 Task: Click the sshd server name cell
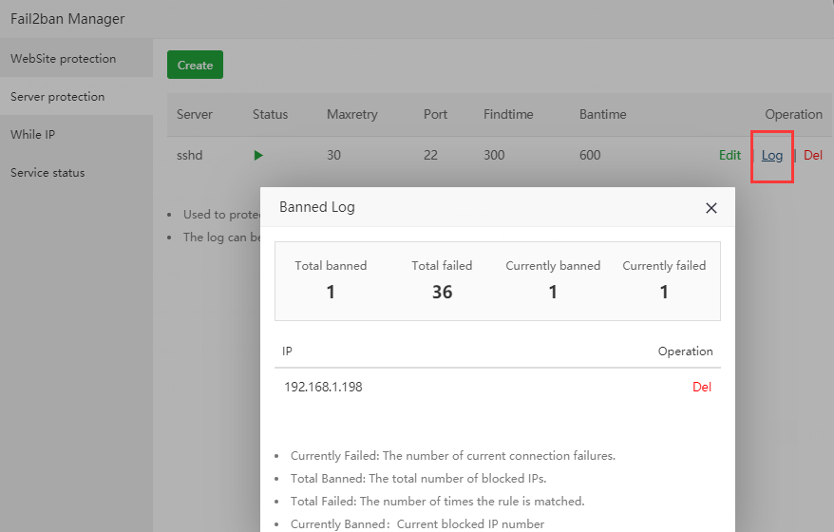pos(189,155)
